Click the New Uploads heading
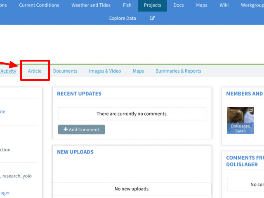 [x=75, y=152]
